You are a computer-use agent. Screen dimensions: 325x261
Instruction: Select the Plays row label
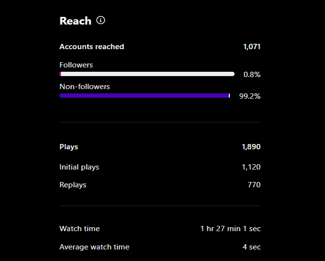tap(69, 147)
